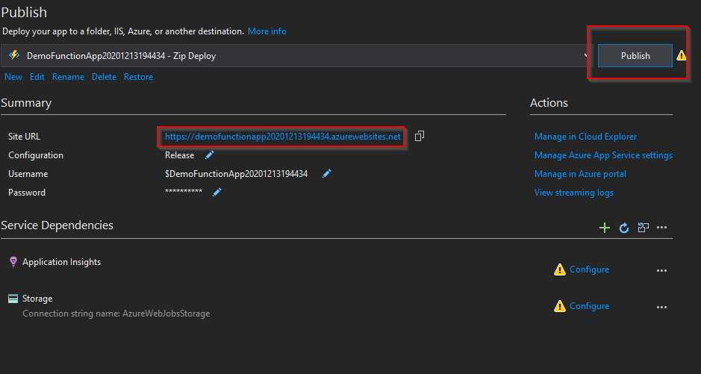Click the Service Dependencies heading

coord(57,225)
